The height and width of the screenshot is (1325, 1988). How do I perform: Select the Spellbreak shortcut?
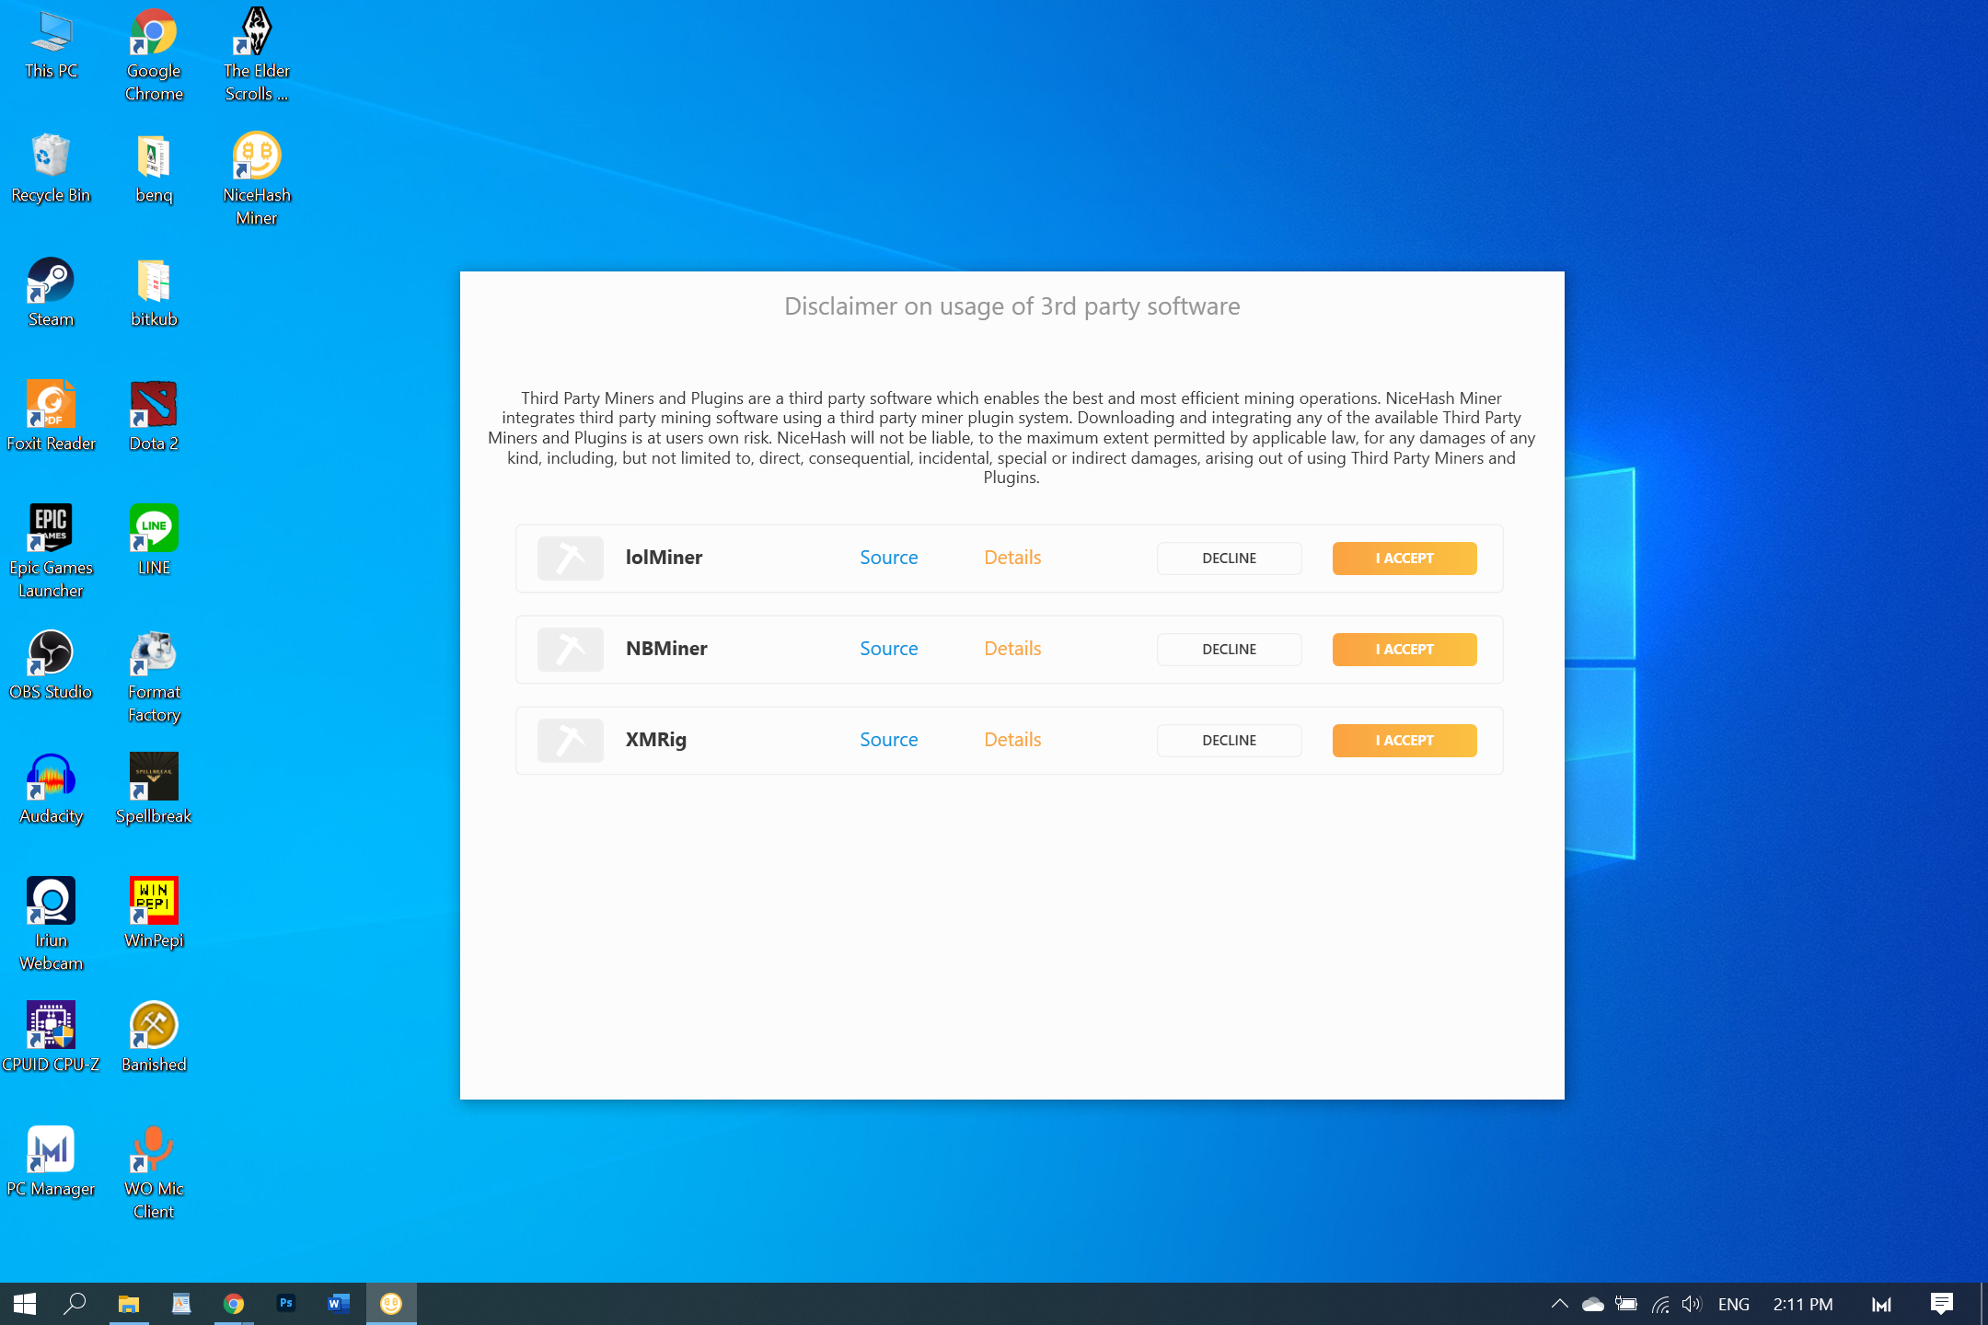point(154,789)
